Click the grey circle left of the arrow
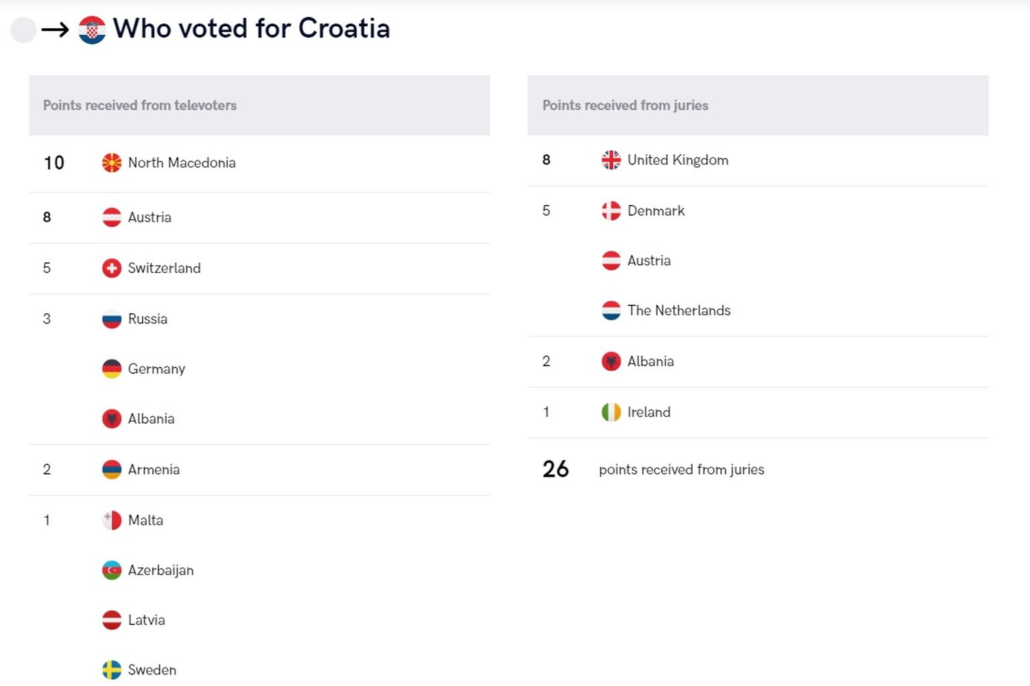1030x686 pixels. 23,30
